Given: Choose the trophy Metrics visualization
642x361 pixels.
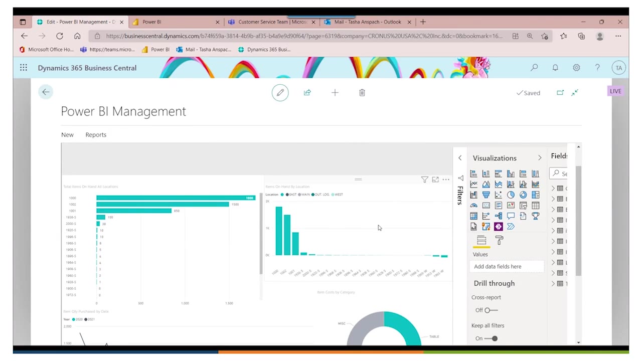Looking at the screenshot, I should coord(535,216).
